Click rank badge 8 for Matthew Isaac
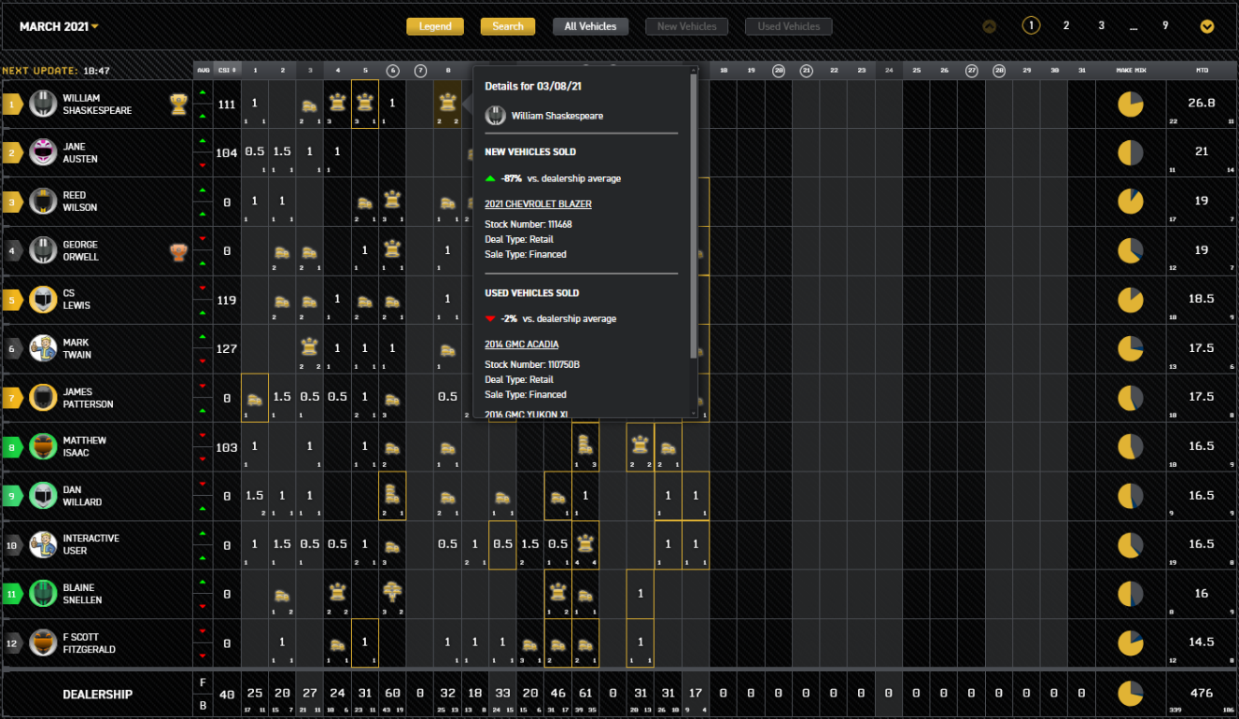The image size is (1239, 719). 12,446
